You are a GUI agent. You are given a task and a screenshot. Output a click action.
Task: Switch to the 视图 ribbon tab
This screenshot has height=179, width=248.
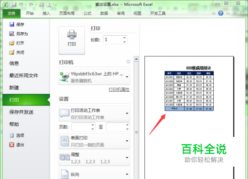pyautogui.click(x=137, y=13)
